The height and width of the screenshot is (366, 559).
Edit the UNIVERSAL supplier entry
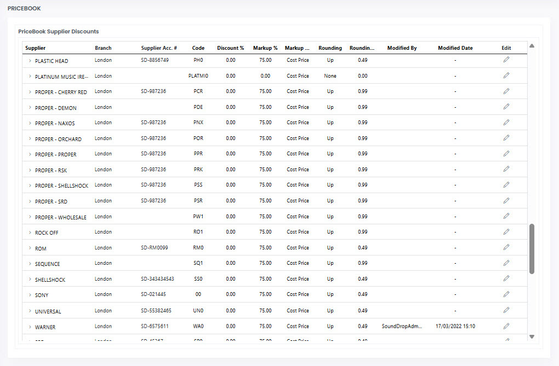506,310
